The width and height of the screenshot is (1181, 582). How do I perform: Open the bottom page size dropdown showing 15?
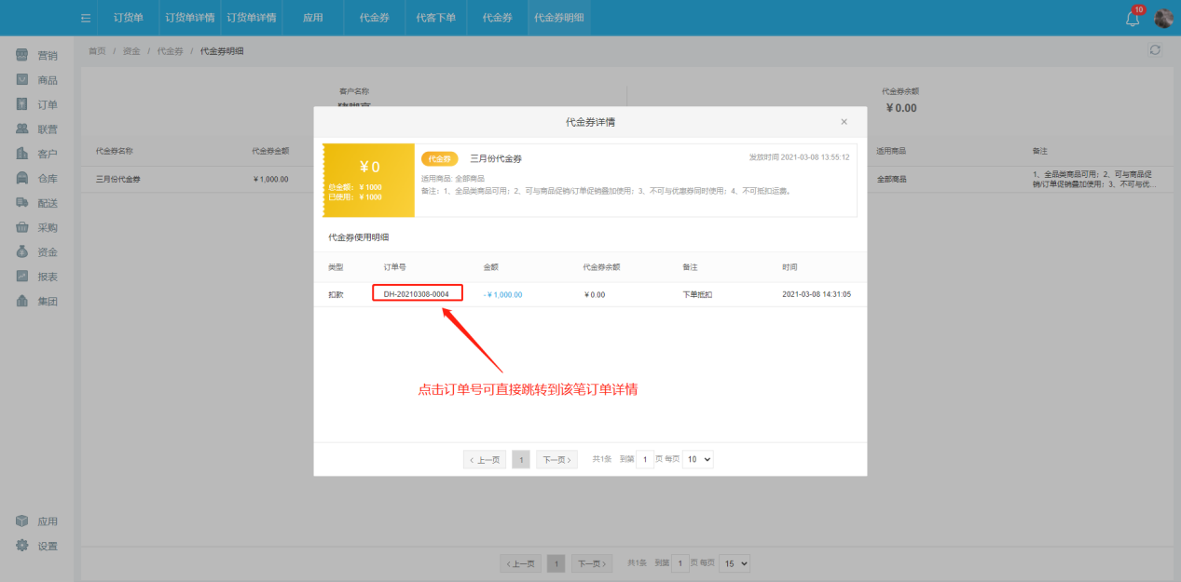[734, 562]
